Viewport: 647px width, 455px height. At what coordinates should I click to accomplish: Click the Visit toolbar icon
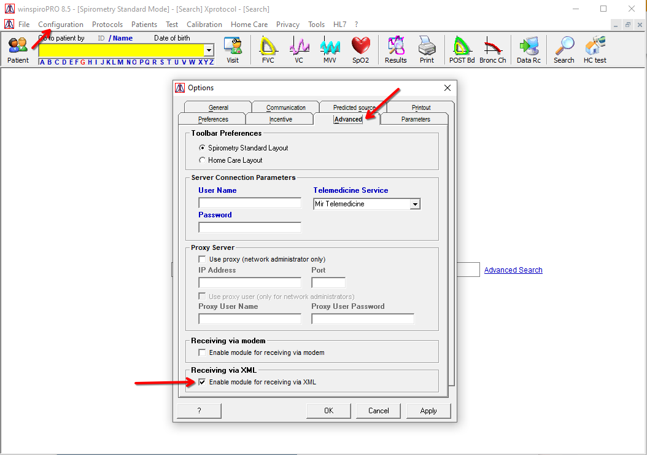[233, 50]
